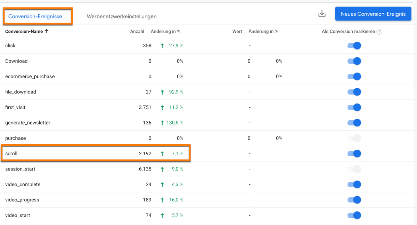Enable the purchase conversion toggle
Viewport: 417px width, 225px height.
pos(354,138)
